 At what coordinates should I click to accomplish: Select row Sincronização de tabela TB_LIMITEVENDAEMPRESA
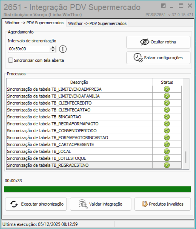click(x=94, y=89)
